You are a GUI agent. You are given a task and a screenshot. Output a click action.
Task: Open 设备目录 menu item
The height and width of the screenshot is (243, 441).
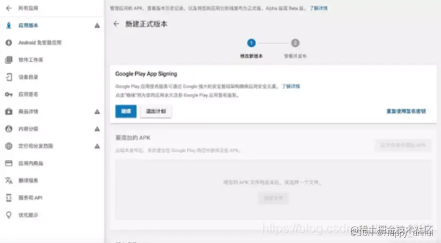point(28,77)
